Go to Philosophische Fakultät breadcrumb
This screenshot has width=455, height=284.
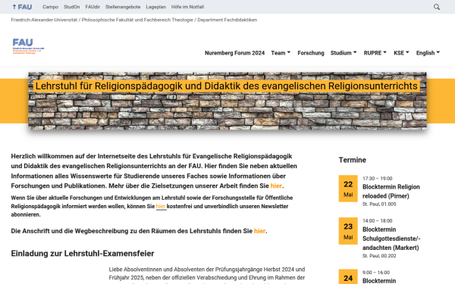pos(137,20)
